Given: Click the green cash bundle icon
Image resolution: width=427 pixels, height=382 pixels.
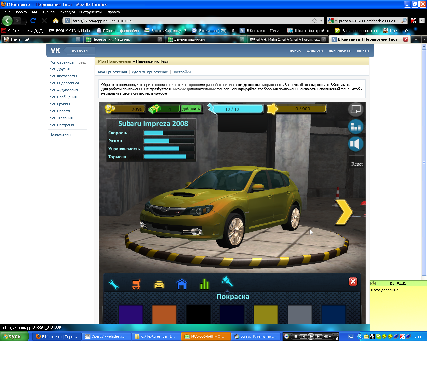Looking at the screenshot, I should (154, 109).
